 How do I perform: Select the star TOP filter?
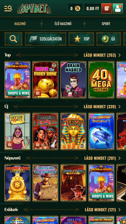tap(81, 39)
